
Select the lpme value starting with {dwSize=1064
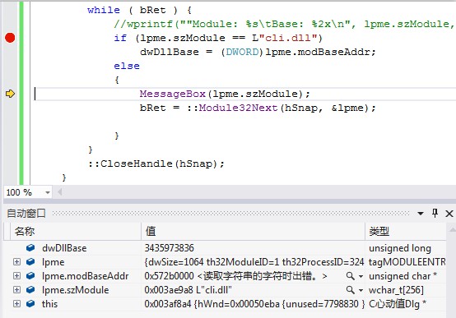[x=254, y=262]
